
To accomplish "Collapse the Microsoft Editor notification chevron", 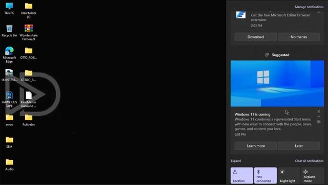I will tap(319, 13).
